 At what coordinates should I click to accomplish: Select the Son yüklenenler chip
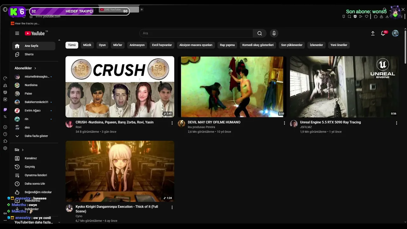292,45
